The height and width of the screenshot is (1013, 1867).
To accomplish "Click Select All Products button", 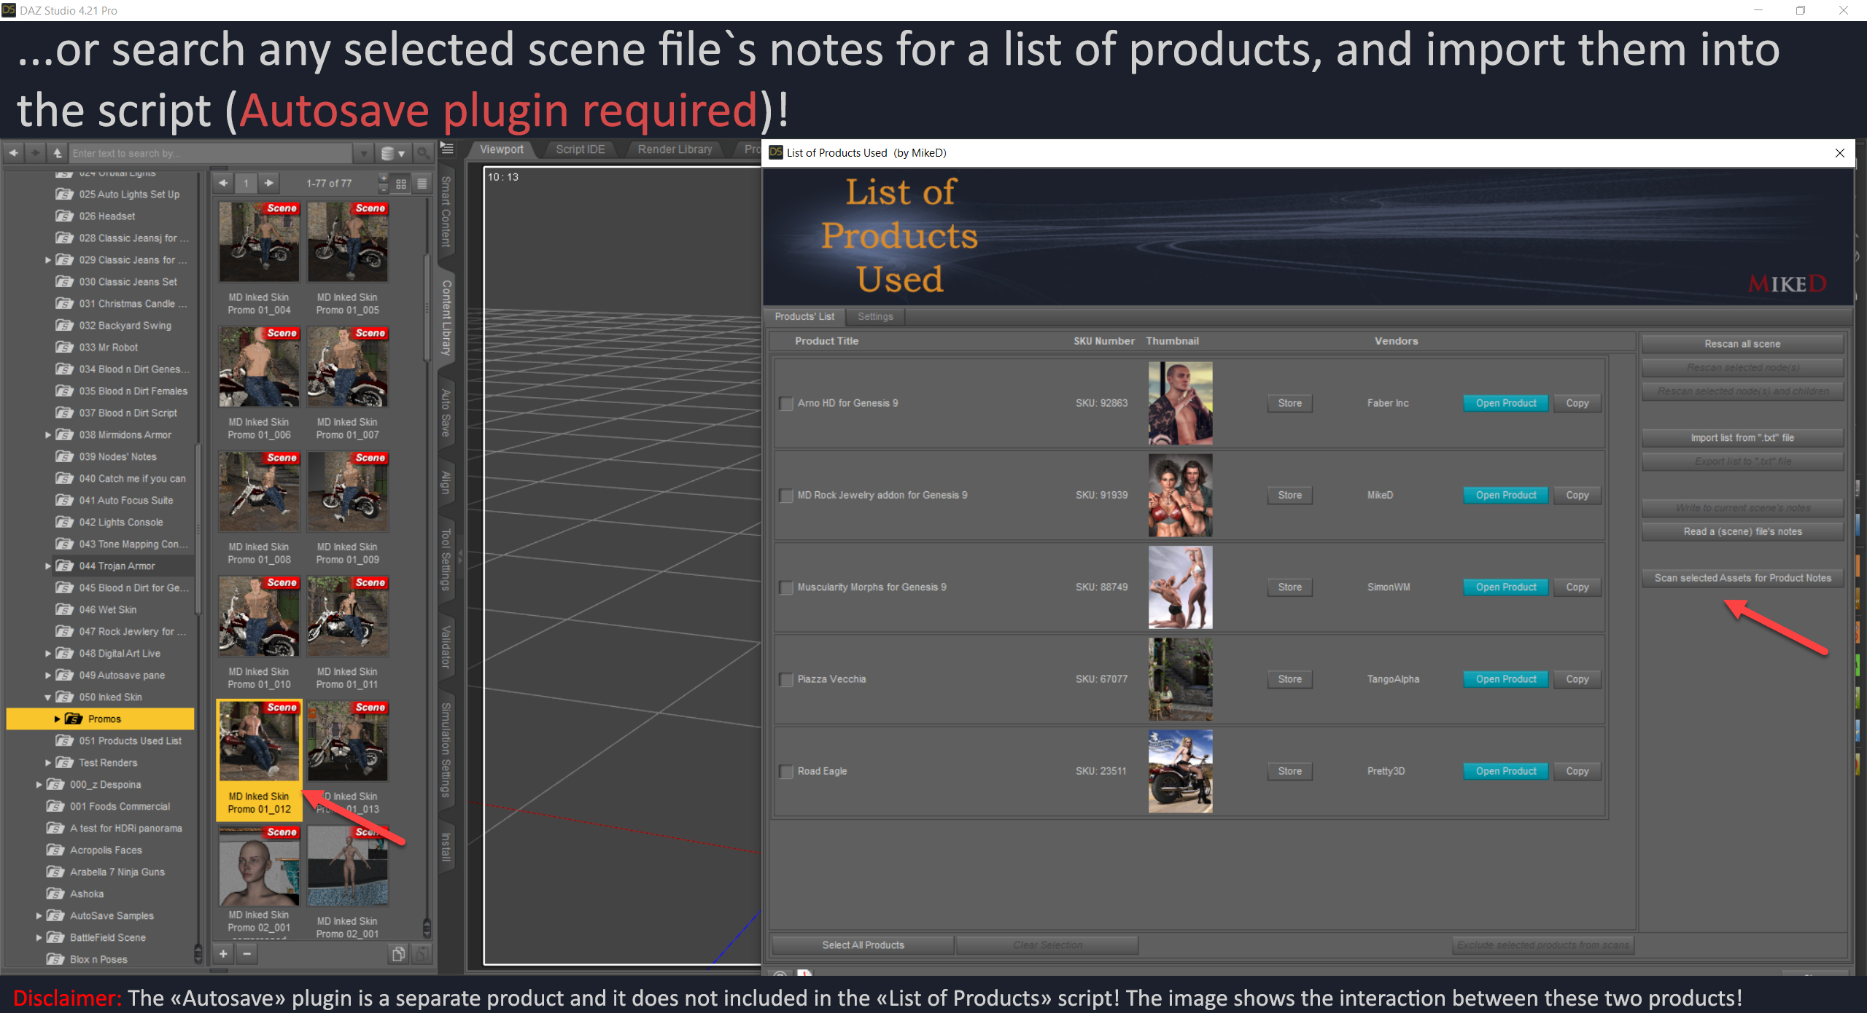I will 863,945.
